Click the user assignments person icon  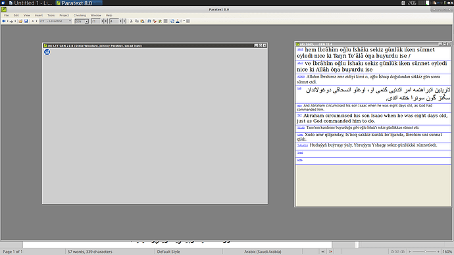click(x=178, y=21)
